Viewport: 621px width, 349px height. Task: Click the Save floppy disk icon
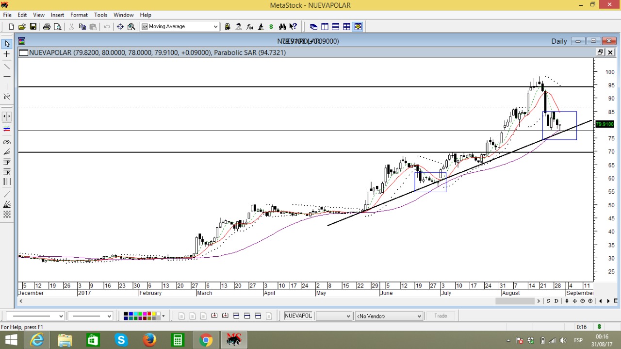pyautogui.click(x=33, y=27)
